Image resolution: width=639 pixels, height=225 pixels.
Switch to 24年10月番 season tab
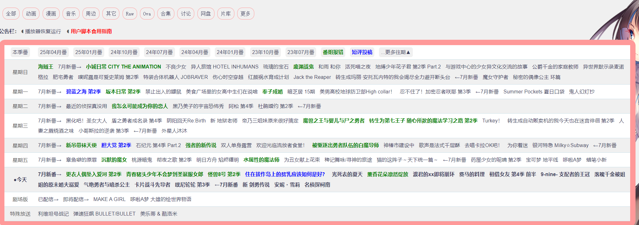click(124, 52)
